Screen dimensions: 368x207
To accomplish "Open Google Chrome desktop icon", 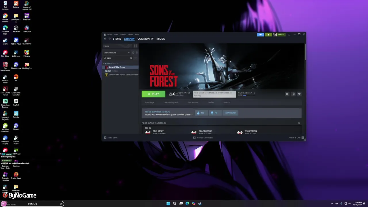I will pyautogui.click(x=5, y=18).
